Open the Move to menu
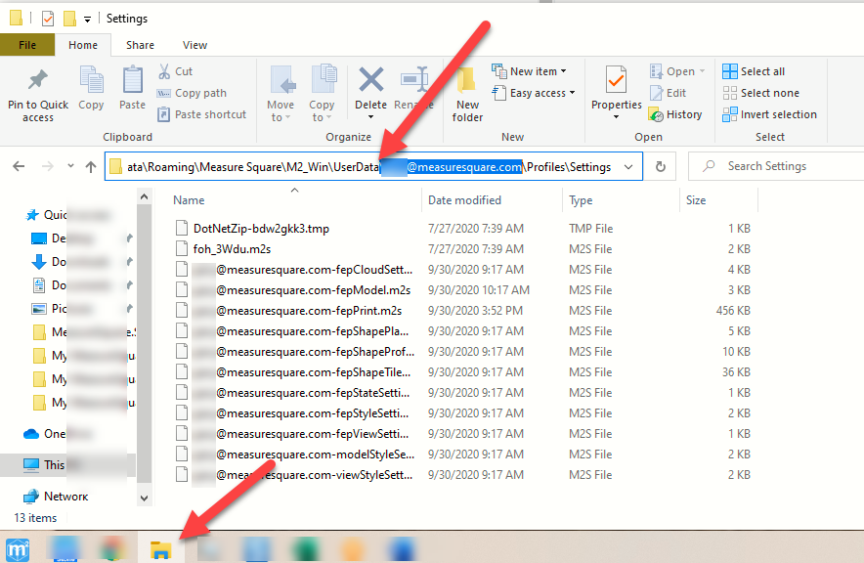864x563 pixels. (281, 93)
